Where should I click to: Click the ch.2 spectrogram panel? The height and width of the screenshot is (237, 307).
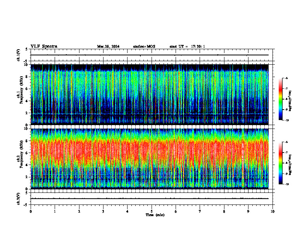[x=150, y=159]
